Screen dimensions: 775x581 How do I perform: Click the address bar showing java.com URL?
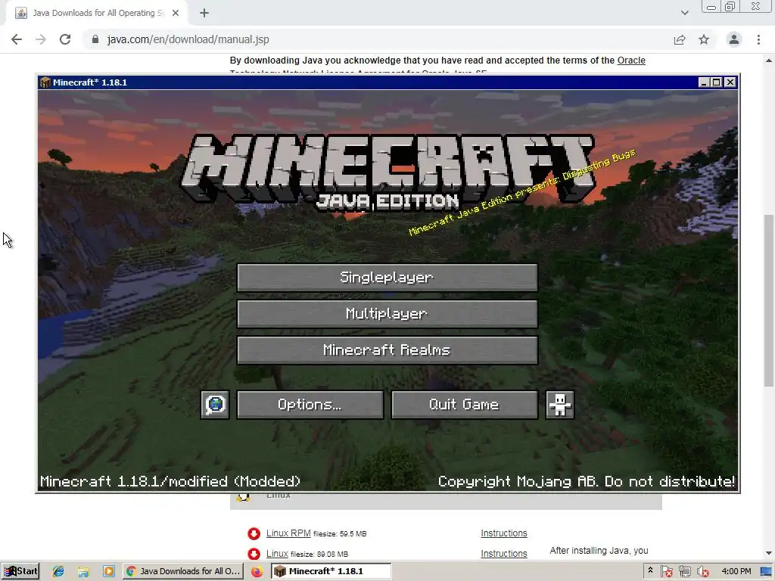[375, 39]
